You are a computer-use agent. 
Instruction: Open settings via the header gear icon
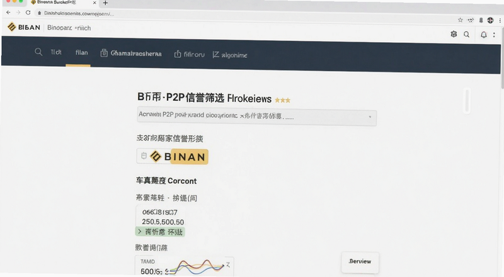coord(454,34)
